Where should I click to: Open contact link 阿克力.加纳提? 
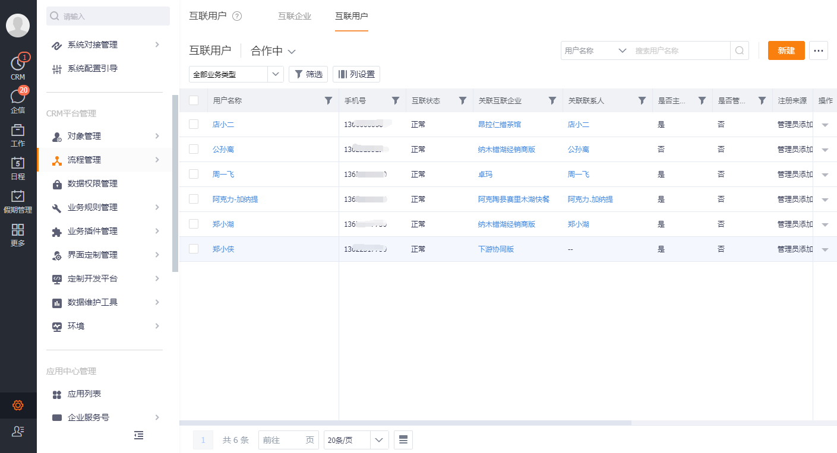(x=590, y=199)
